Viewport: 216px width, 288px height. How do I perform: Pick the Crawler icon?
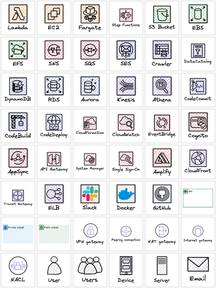pos(162,50)
